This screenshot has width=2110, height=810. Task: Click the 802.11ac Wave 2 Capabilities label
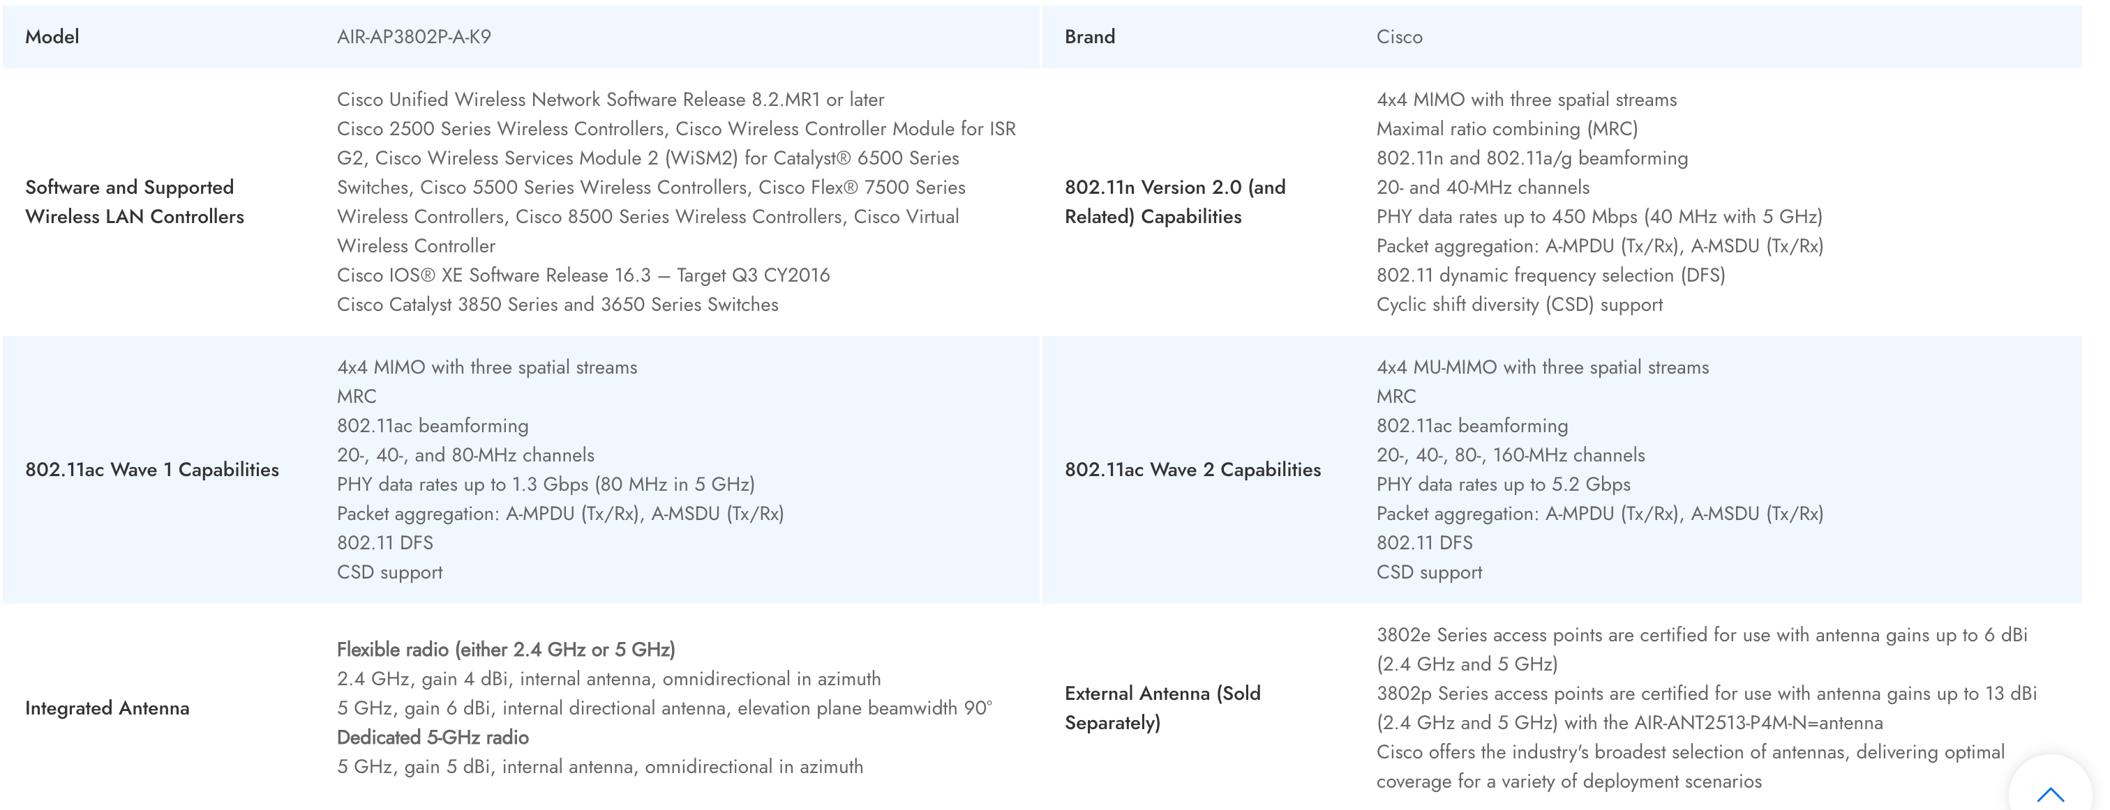1192,470
